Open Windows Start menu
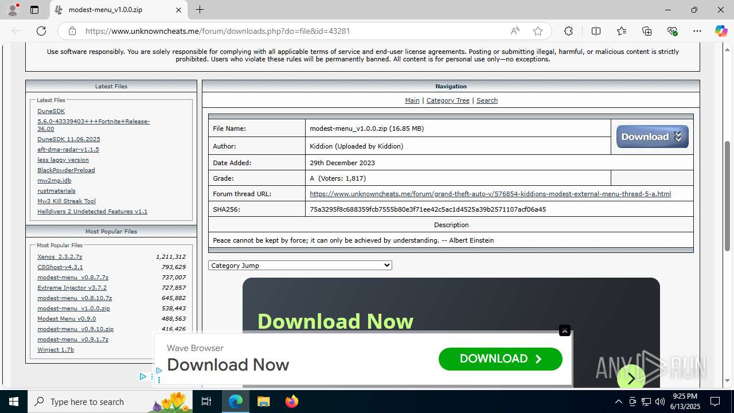The width and height of the screenshot is (734, 413). click(x=14, y=402)
